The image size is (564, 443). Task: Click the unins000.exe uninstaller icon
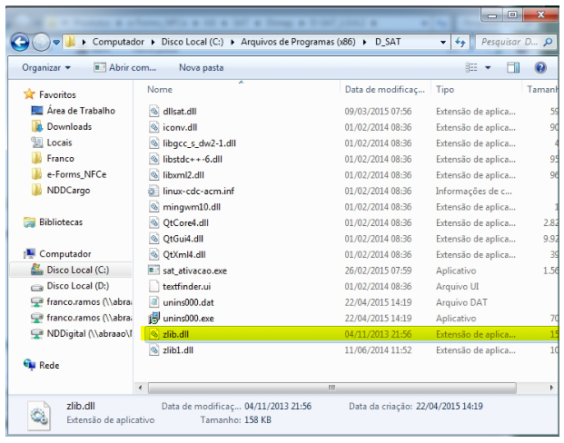point(154,318)
